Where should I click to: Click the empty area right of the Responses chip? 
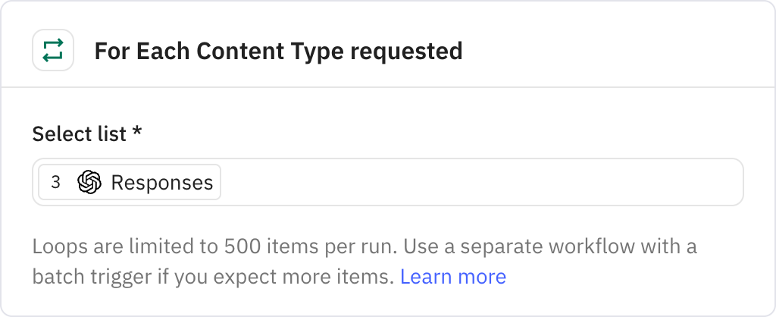pyautogui.click(x=480, y=182)
